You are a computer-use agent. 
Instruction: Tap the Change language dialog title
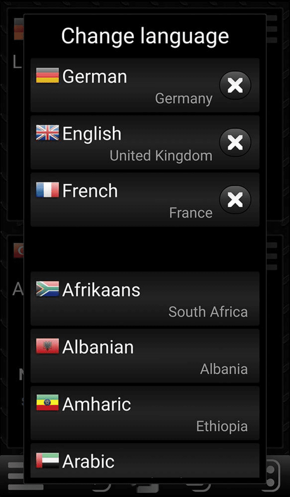click(145, 36)
